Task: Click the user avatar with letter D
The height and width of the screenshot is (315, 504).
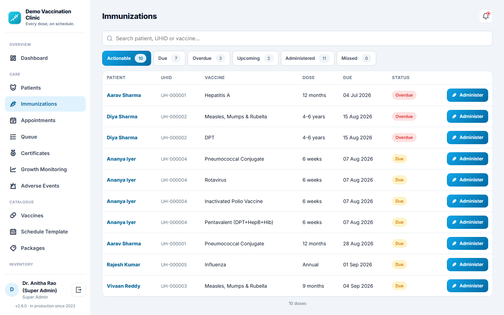Action: [12, 290]
